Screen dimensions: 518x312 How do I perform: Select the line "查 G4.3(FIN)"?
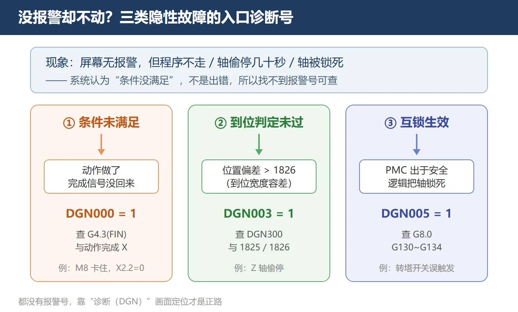(x=101, y=234)
